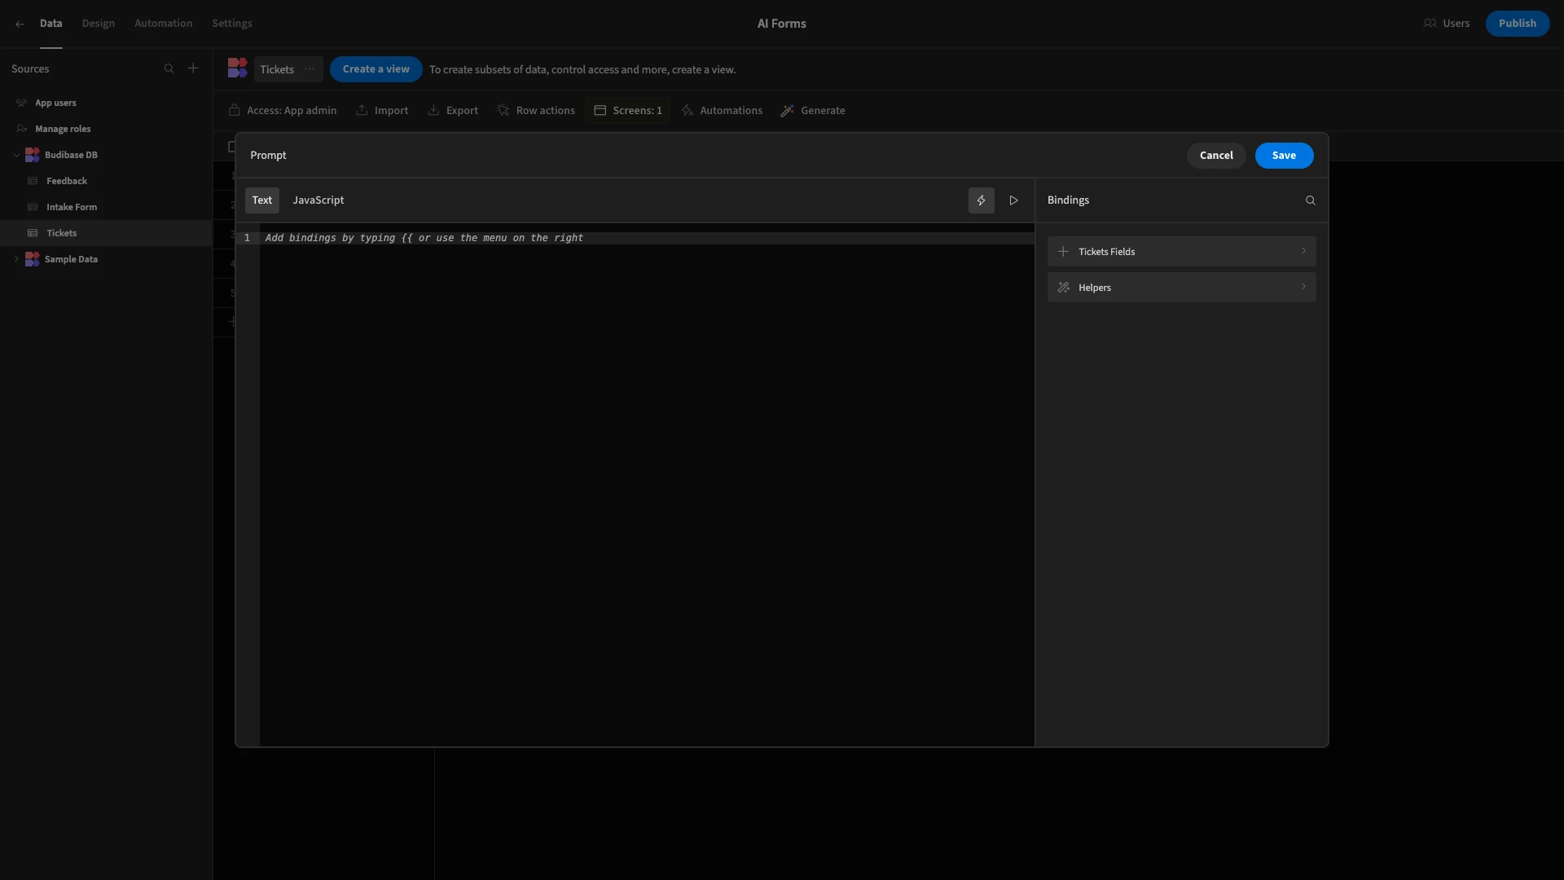The height and width of the screenshot is (880, 1564).
Task: Click Tickets table icon in sidebar
Action: (x=33, y=233)
